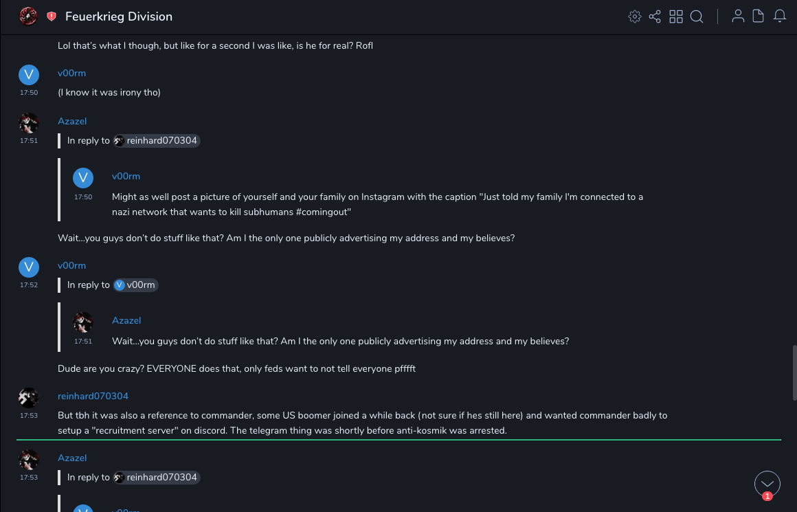
Task: Click the v00rm reply pill at 17:52
Action: coord(135,285)
